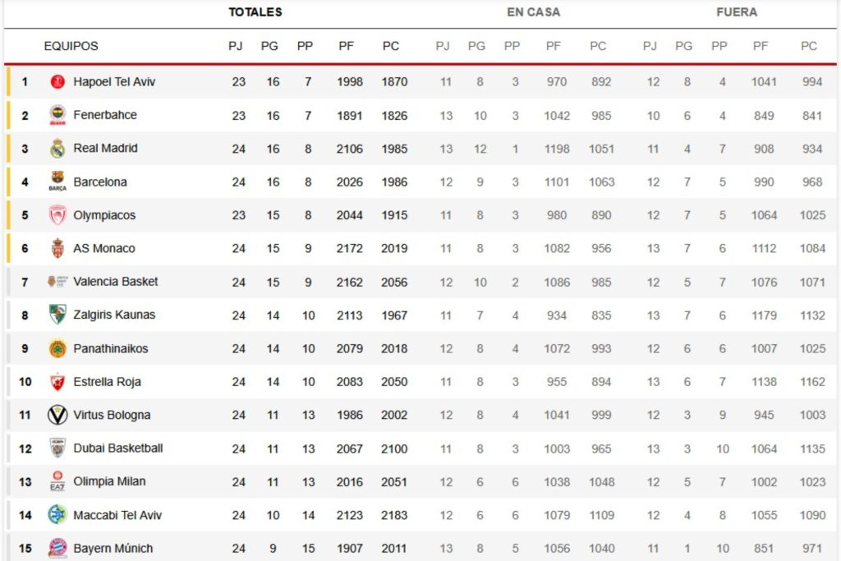Open the Dubai Basketball team link
This screenshot has width=841, height=561.
pyautogui.click(x=118, y=448)
